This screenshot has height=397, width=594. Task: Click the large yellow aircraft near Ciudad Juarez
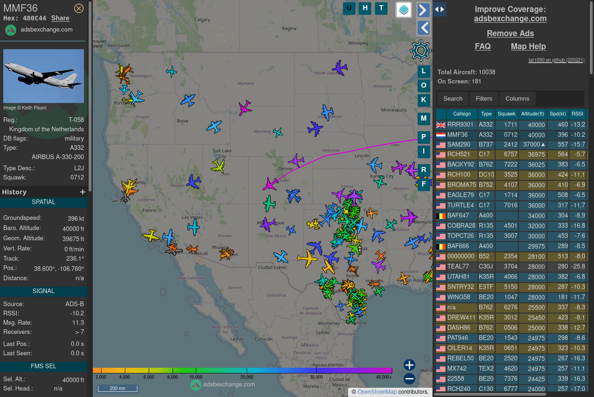click(x=307, y=258)
